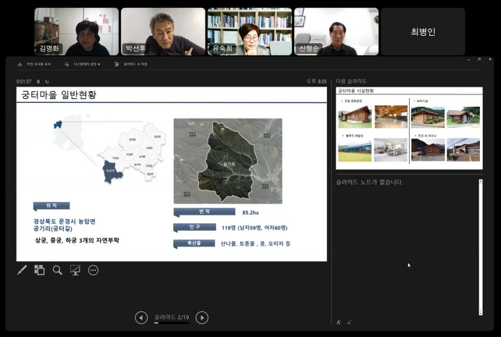
Task: Open more slide show options ellipsis
Action: point(93,270)
